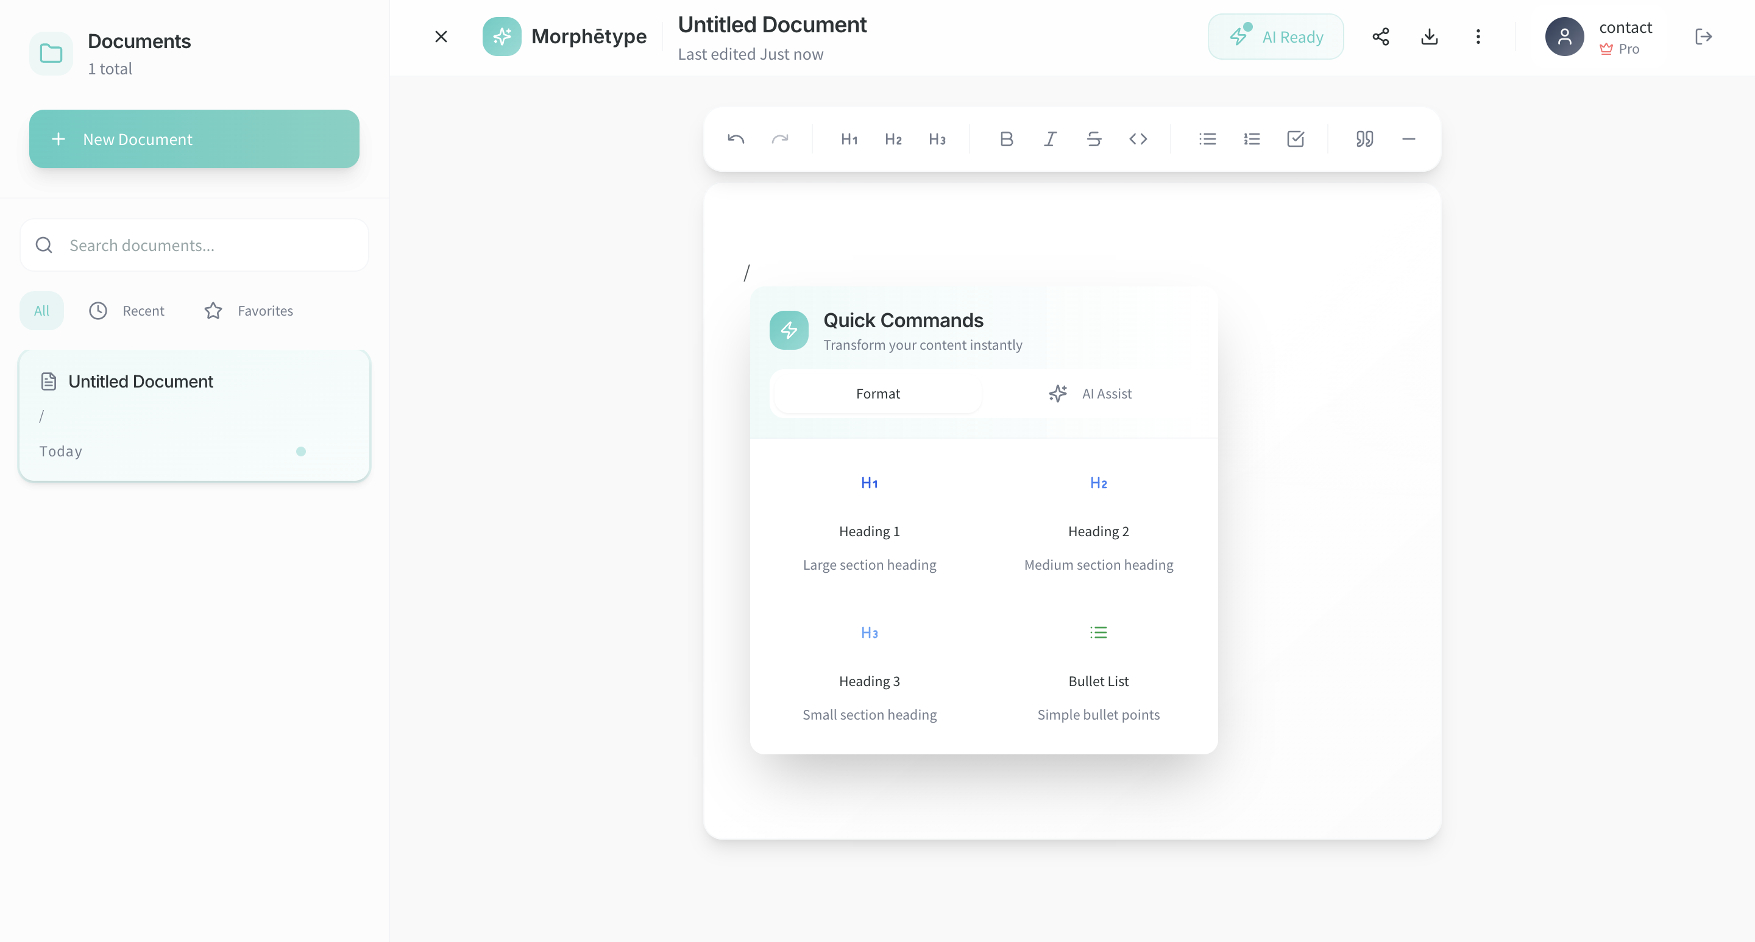Click the Quick Commands lightning icon
1755x942 pixels.
(789, 330)
